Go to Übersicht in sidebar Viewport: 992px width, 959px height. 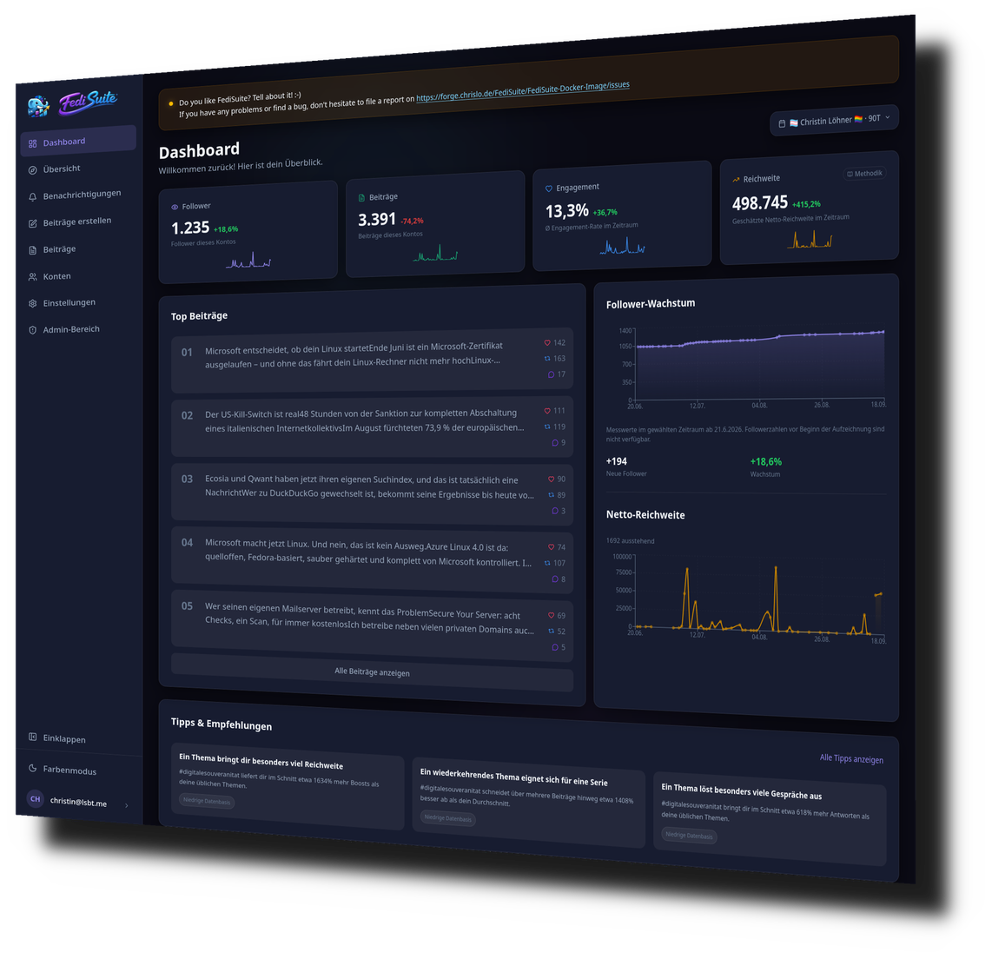click(78, 169)
